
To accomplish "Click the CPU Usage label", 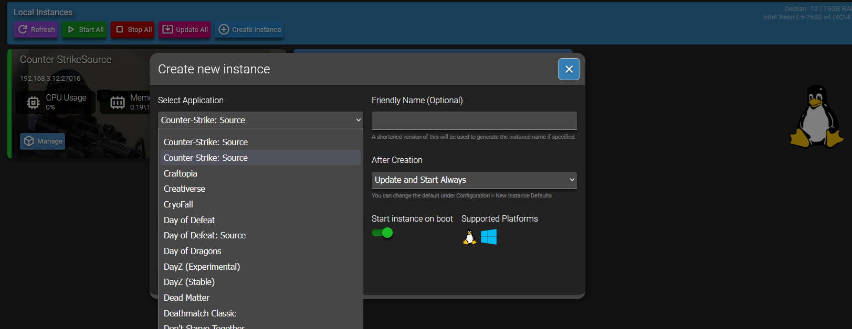I will click(x=66, y=97).
